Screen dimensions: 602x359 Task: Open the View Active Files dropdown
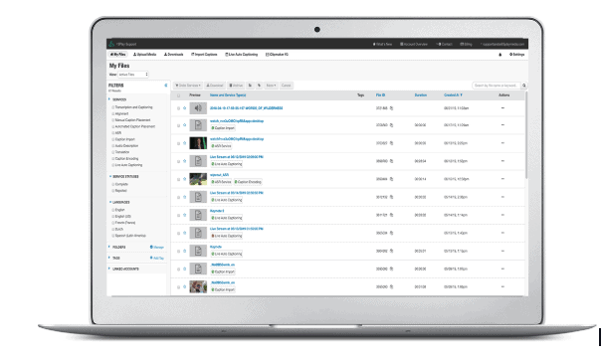[x=133, y=75]
